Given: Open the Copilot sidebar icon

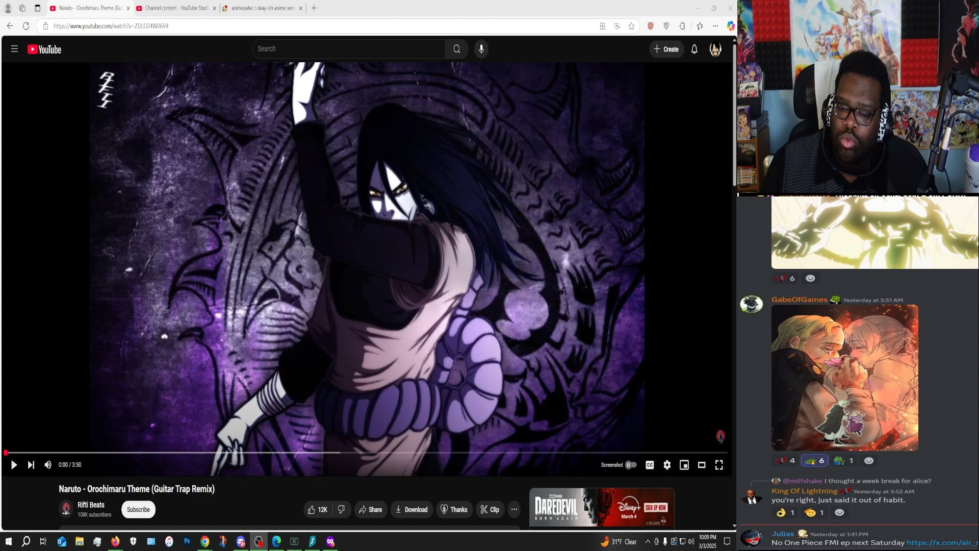Looking at the screenshot, I should [731, 26].
